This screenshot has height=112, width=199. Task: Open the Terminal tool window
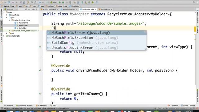[8, 105]
